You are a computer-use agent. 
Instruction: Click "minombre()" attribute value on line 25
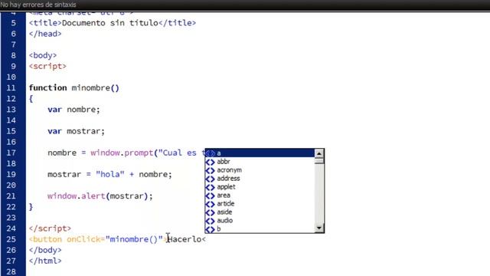pyautogui.click(x=134, y=239)
